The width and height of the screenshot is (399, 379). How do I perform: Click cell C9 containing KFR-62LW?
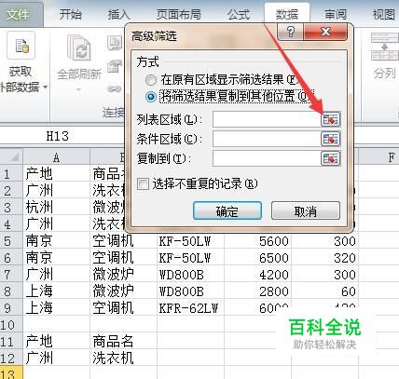tap(190, 308)
